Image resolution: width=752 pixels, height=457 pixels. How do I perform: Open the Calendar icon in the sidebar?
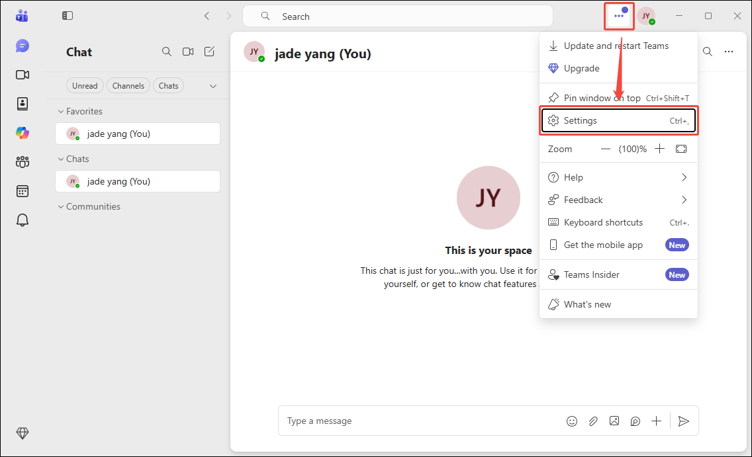coord(22,191)
